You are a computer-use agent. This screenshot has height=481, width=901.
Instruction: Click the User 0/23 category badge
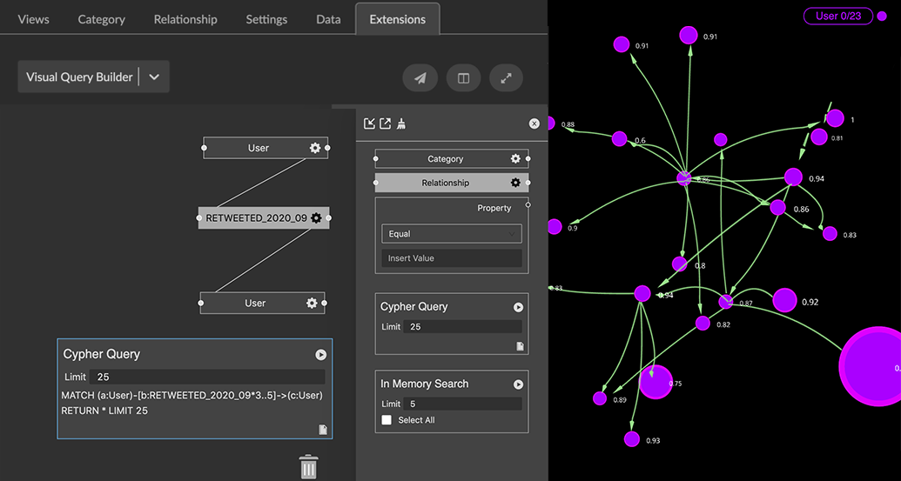click(x=837, y=16)
